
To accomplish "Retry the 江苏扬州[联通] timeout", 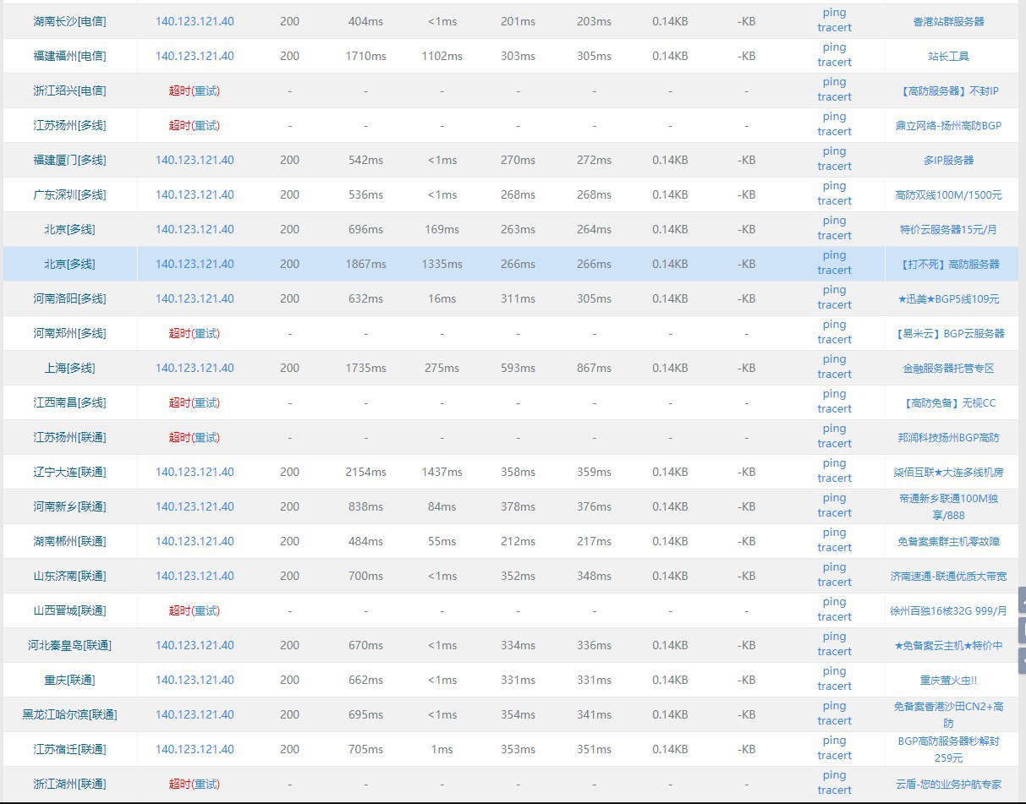I will pyautogui.click(x=206, y=437).
